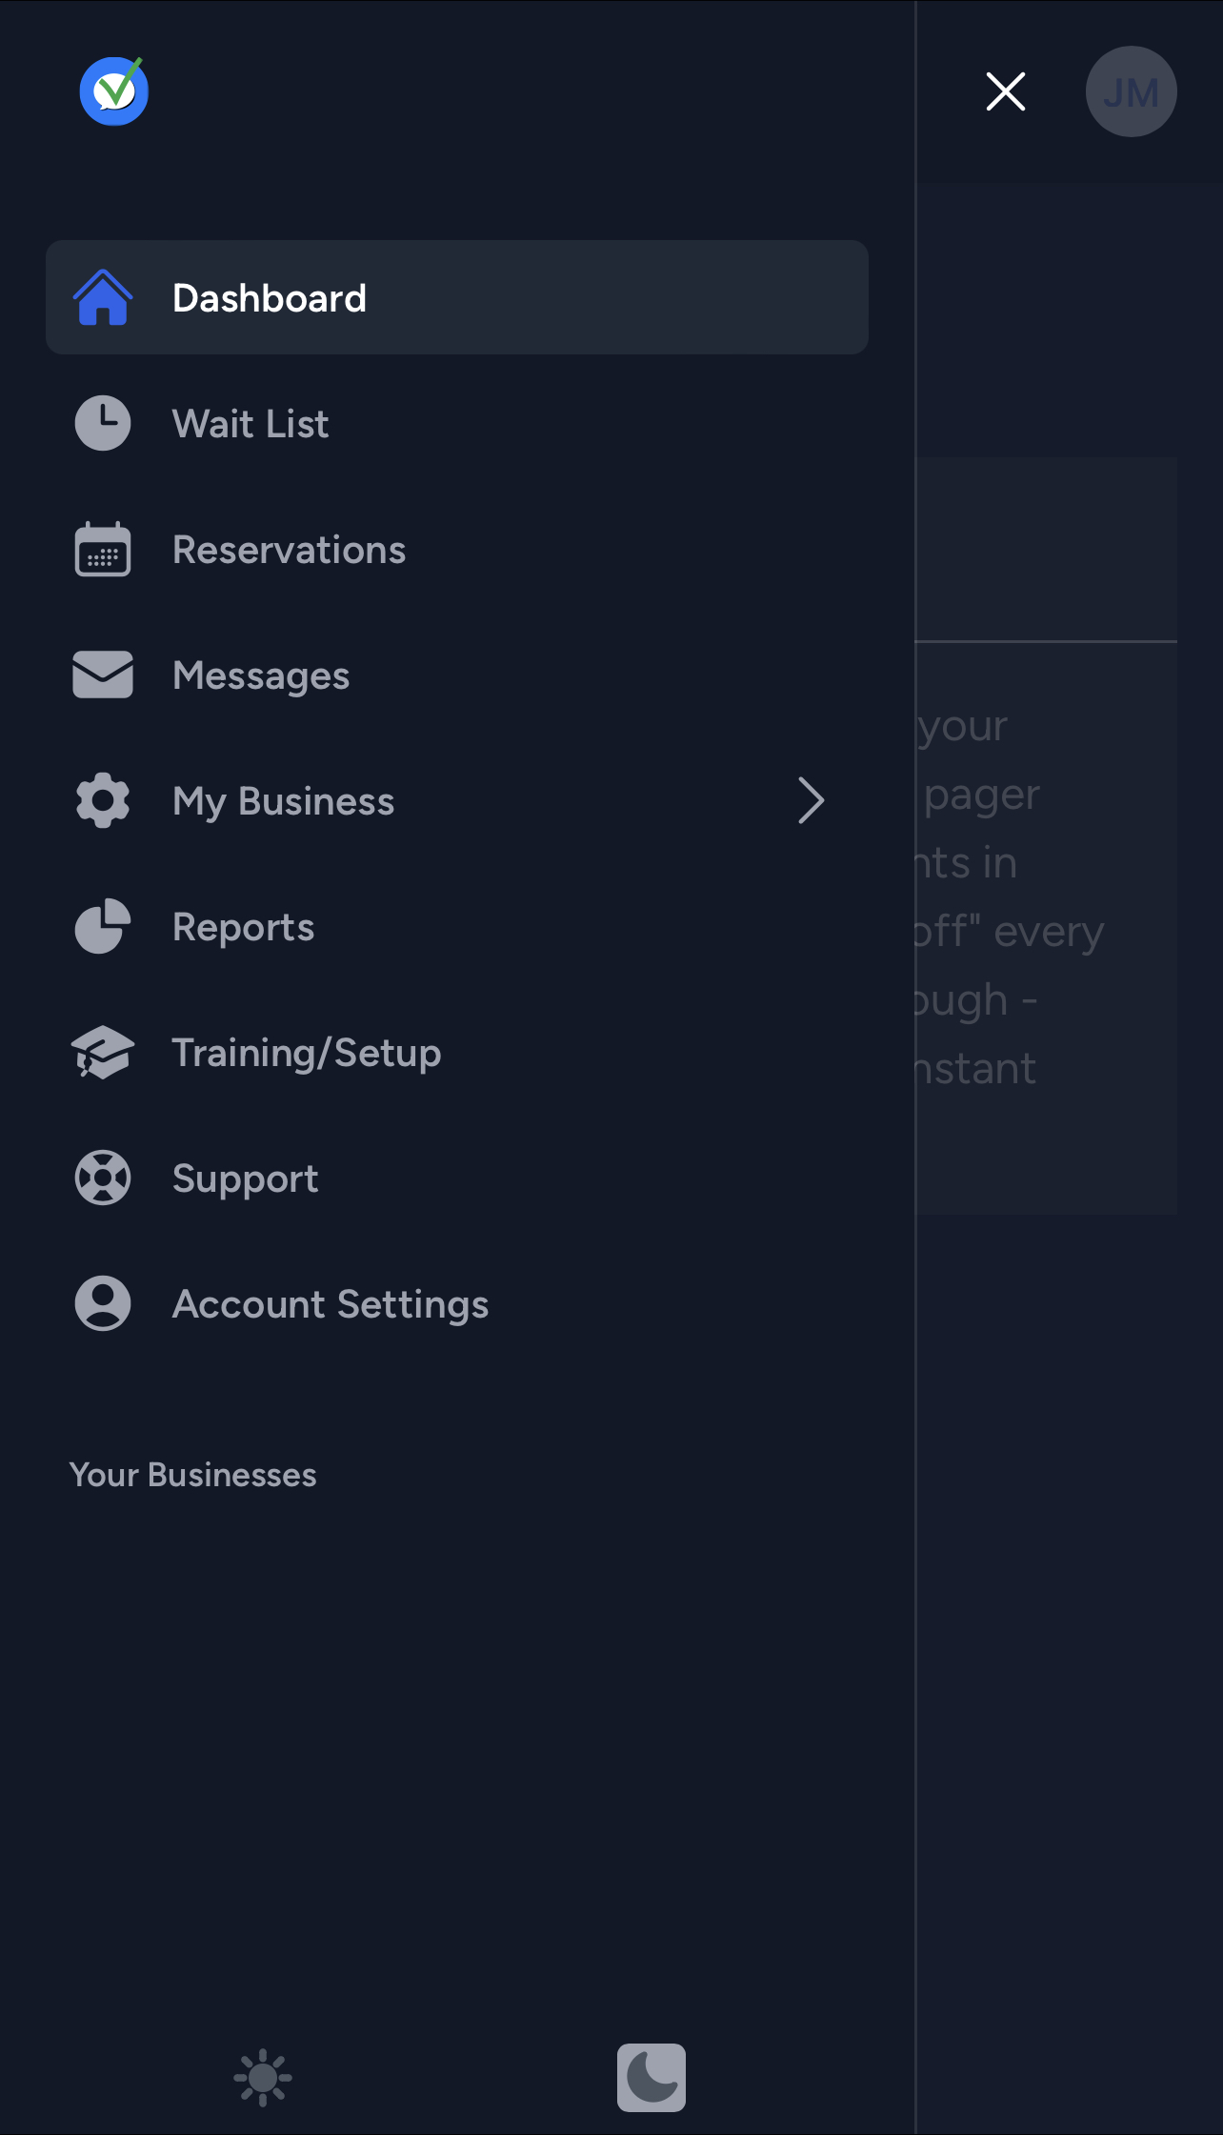Enable light mode with the sun toggle
The image size is (1223, 2135).
point(262,2079)
